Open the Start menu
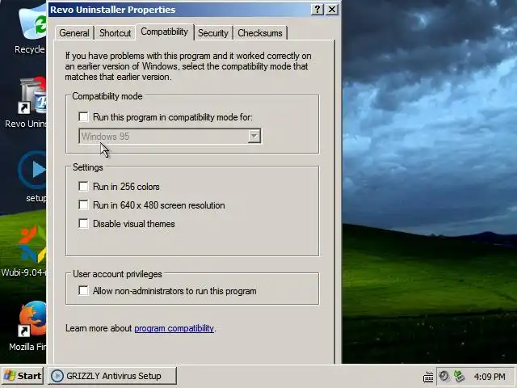 pyautogui.click(x=23, y=376)
